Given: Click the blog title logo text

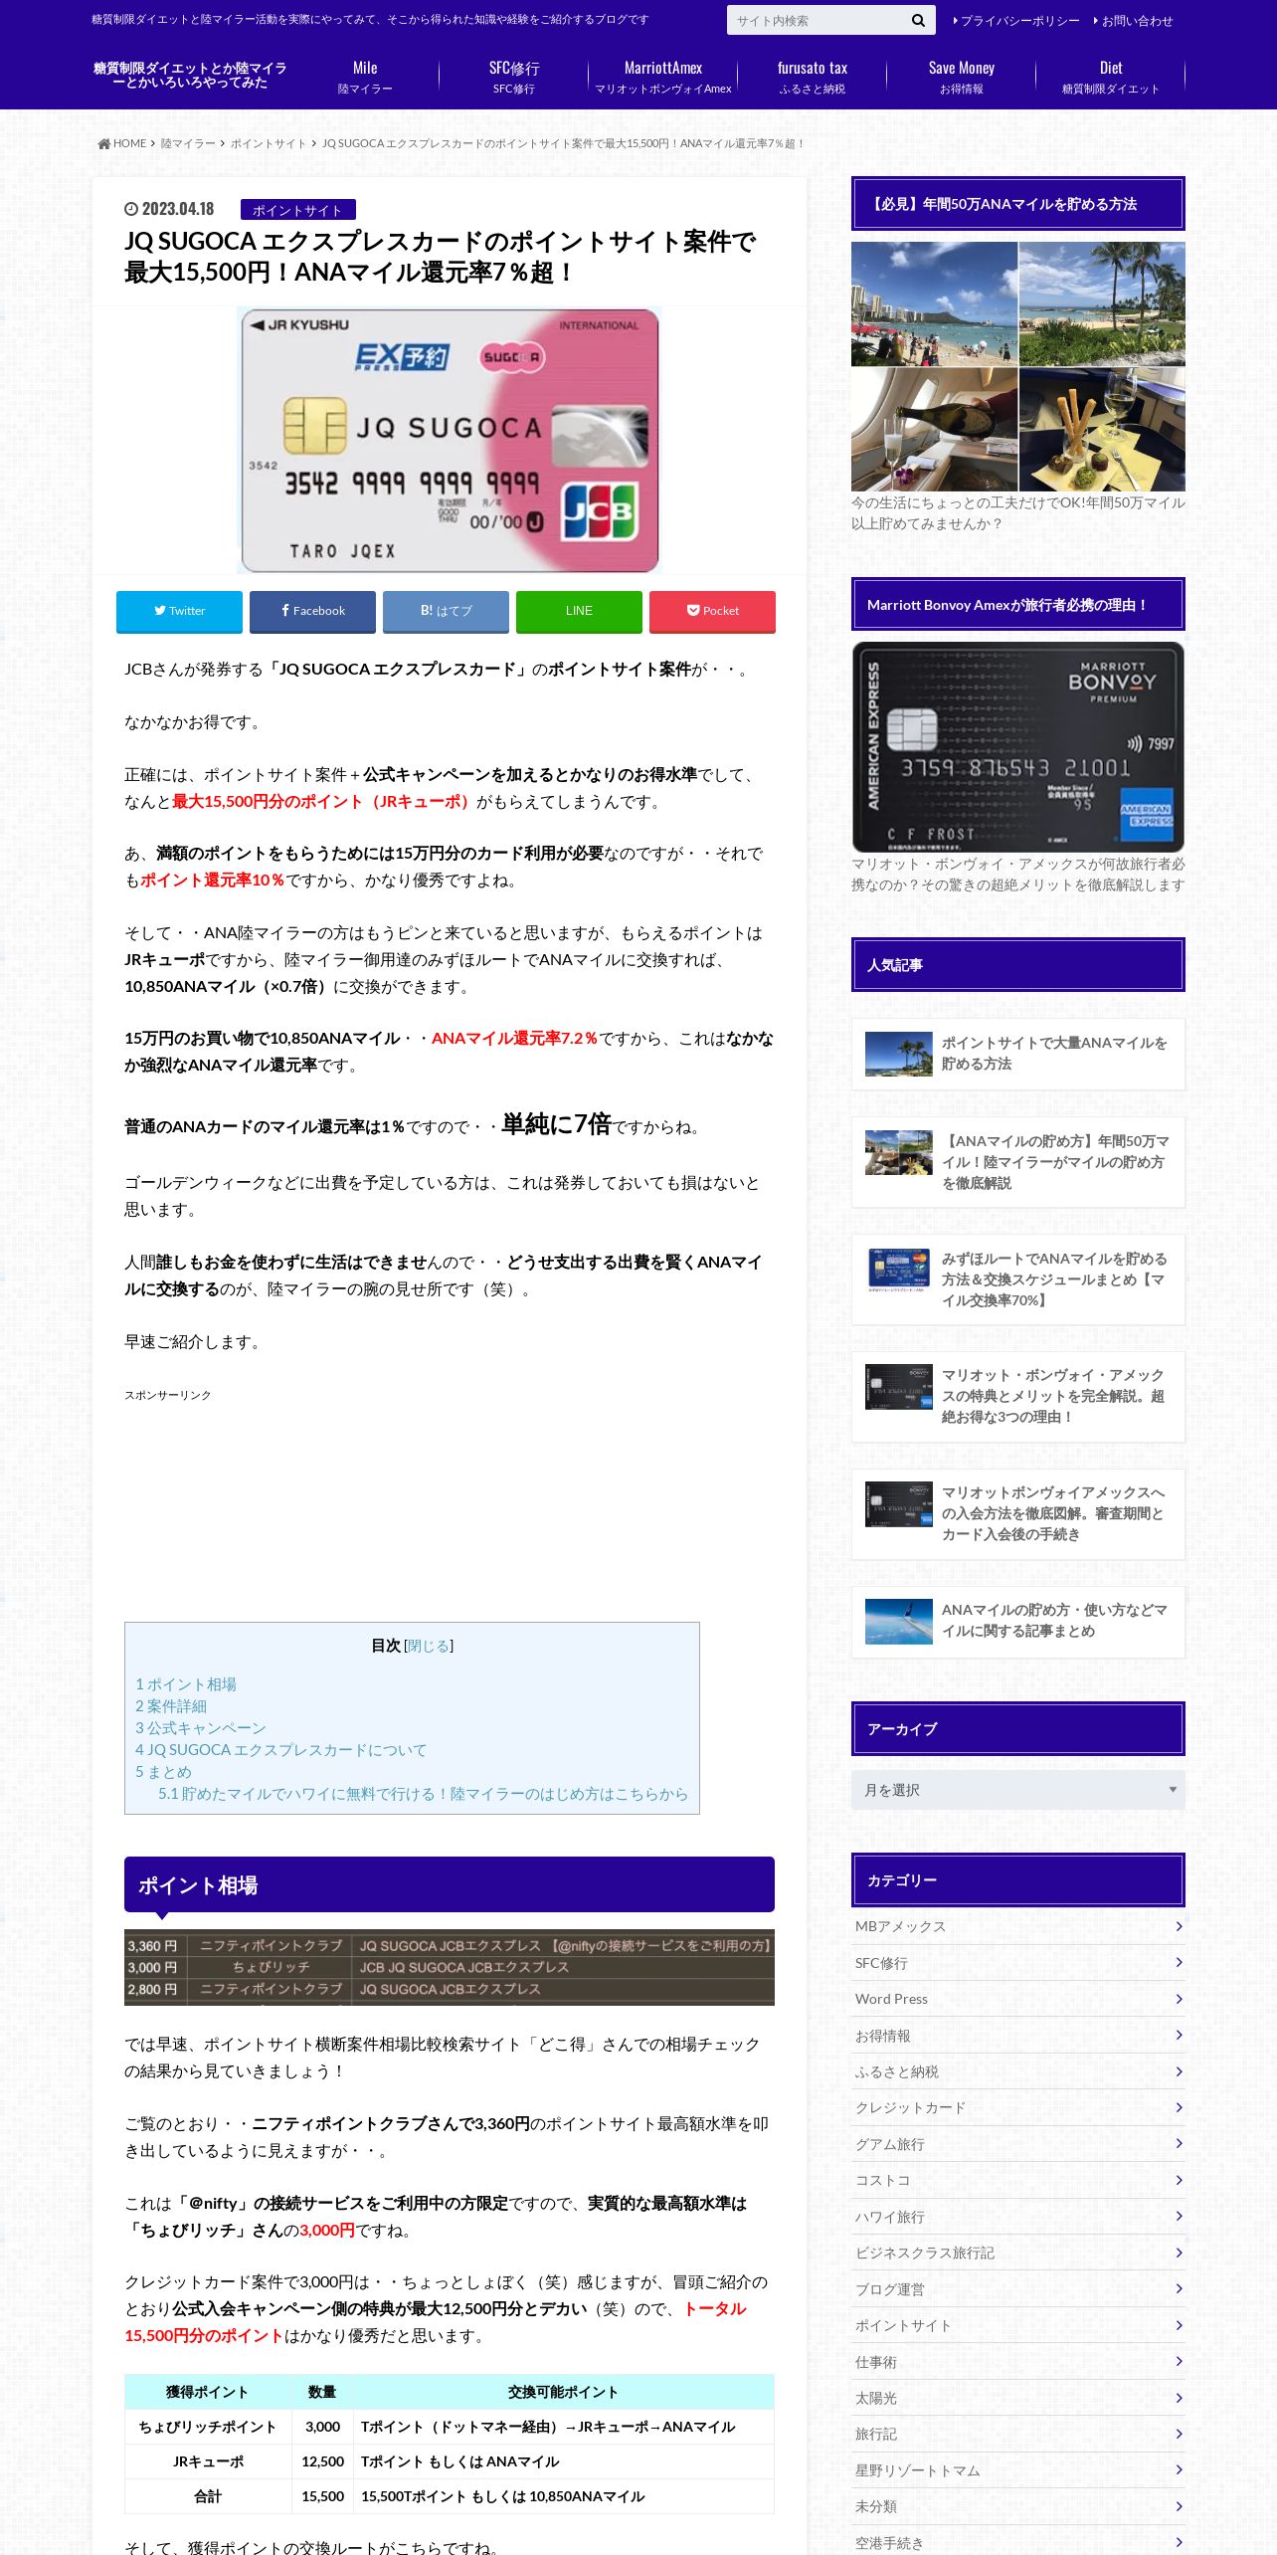Looking at the screenshot, I should pyautogui.click(x=190, y=76).
